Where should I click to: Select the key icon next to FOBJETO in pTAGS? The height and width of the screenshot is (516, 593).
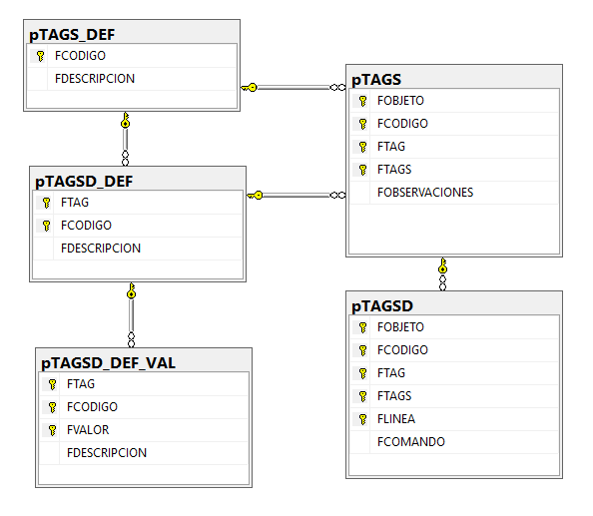pyautogui.click(x=362, y=101)
